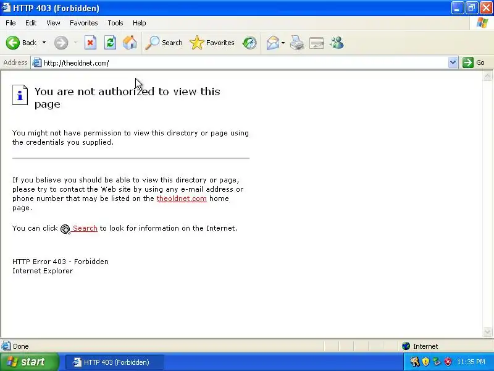Click the leftmost tray icon
494x371 pixels.
414,362
